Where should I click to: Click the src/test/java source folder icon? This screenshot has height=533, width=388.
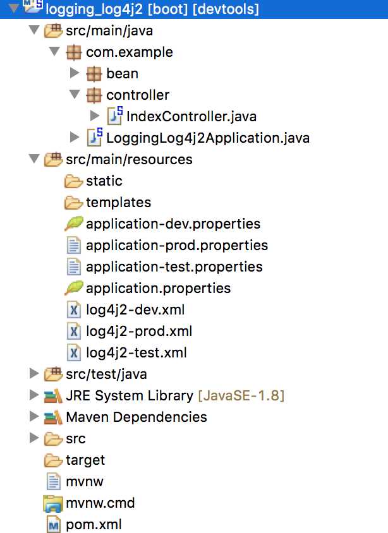[x=53, y=374]
